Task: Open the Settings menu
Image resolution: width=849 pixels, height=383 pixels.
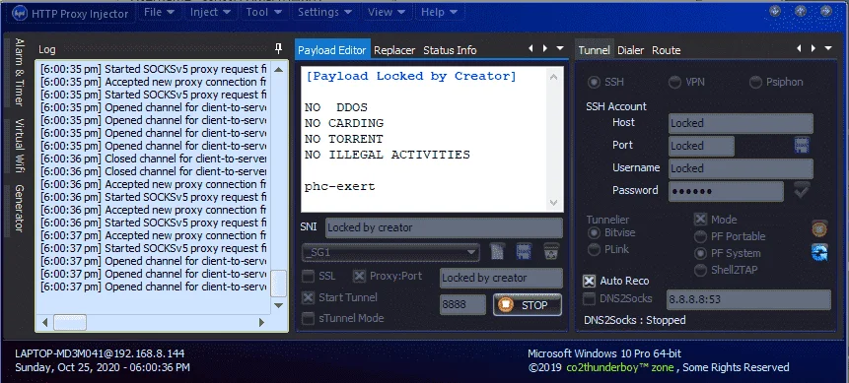Action: pos(324,12)
